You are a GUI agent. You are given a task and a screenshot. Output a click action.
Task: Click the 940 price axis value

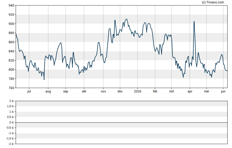tap(11, 6)
